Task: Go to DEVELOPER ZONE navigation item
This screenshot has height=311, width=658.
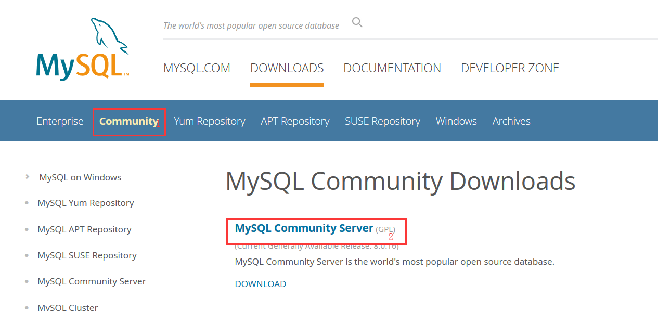Action: point(510,68)
